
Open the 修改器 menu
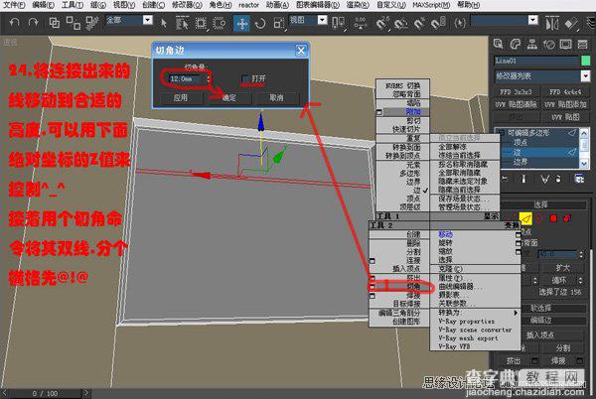tap(187, 5)
